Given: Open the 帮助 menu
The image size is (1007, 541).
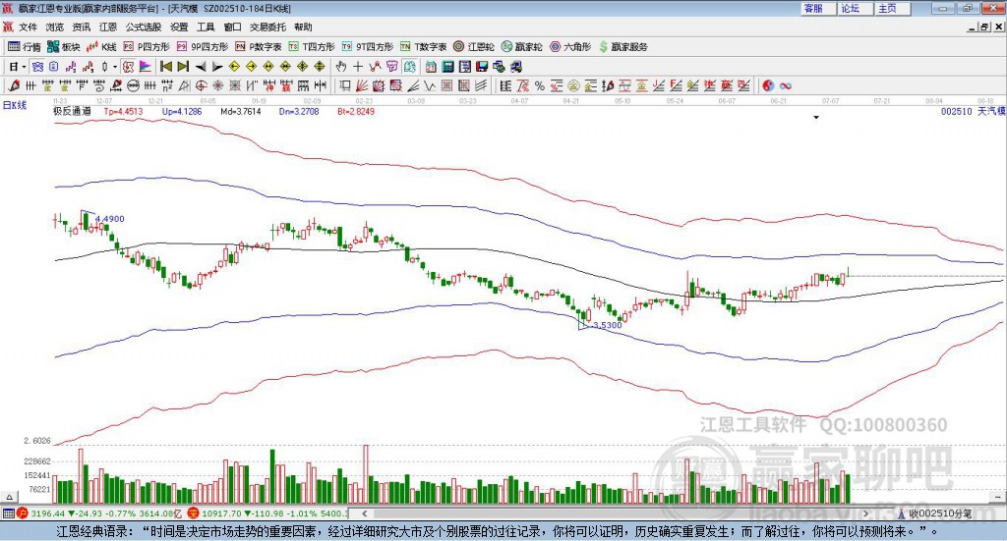Looking at the screenshot, I should tap(303, 27).
